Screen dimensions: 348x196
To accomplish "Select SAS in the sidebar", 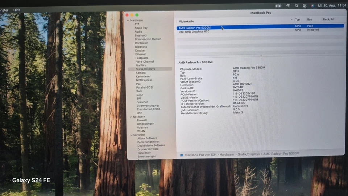I will pos(139,91).
